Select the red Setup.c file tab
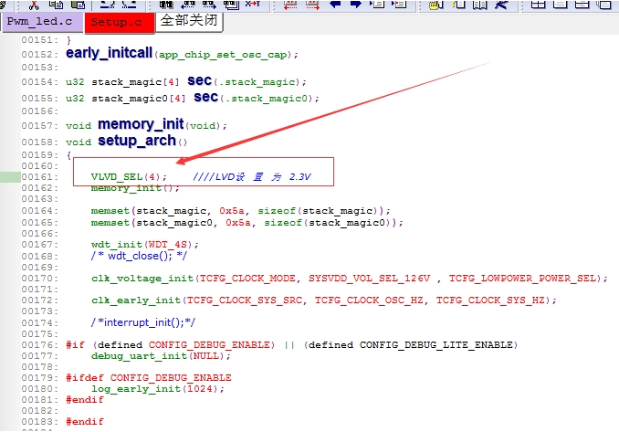619x432 pixels. (119, 23)
